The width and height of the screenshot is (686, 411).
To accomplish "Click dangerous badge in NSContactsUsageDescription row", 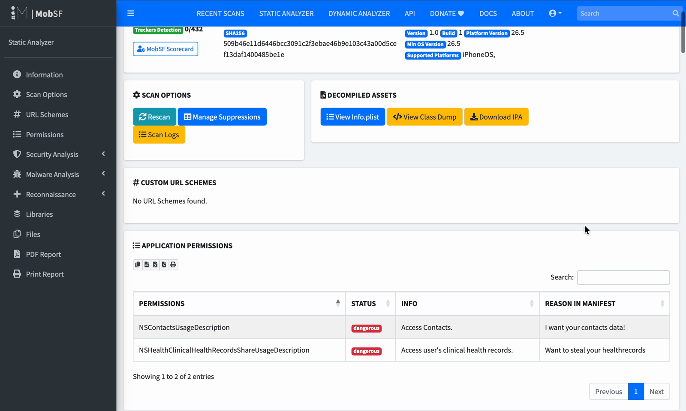I will coord(367,328).
